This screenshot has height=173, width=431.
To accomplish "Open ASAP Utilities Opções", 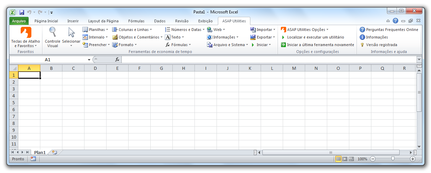I will 305,30.
